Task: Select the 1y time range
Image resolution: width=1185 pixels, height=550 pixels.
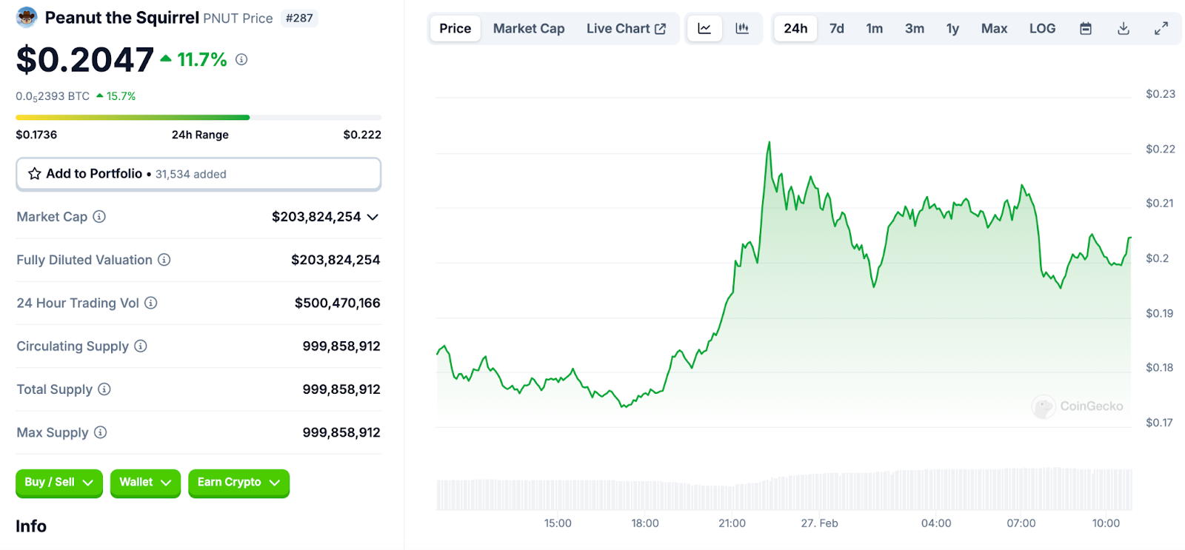Action: tap(952, 29)
